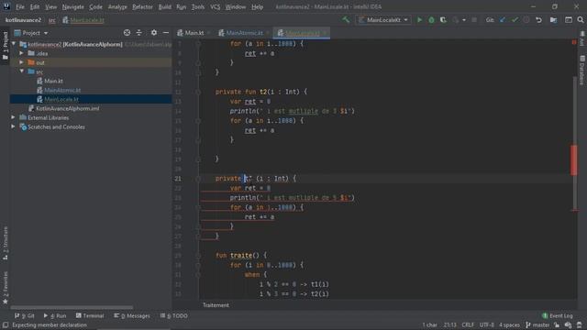Open the Navigate menu
This screenshot has height=330, width=587.
73,6
